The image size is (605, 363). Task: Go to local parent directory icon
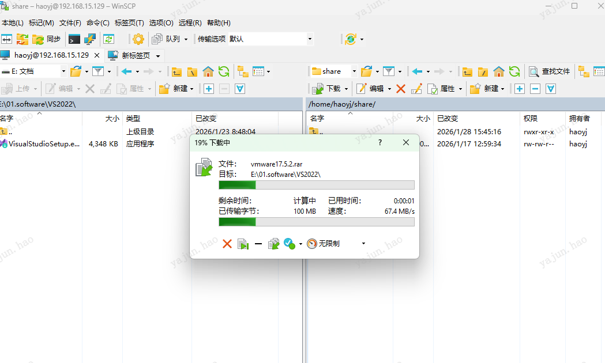(x=176, y=71)
